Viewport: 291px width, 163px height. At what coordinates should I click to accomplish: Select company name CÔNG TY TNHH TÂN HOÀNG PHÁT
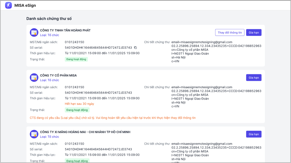[65, 30]
